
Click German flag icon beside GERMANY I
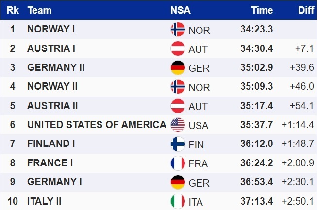coord(178,182)
